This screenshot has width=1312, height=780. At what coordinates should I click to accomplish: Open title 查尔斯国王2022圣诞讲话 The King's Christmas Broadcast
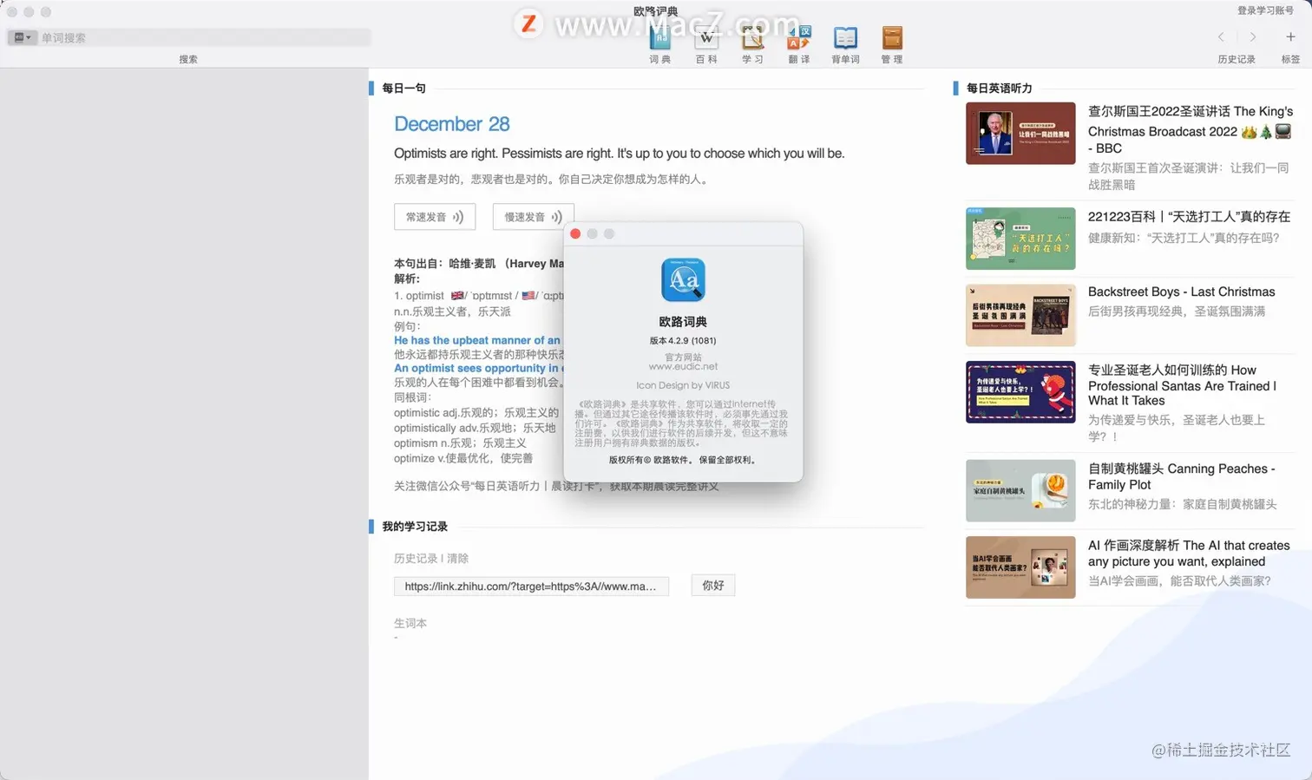click(1191, 129)
